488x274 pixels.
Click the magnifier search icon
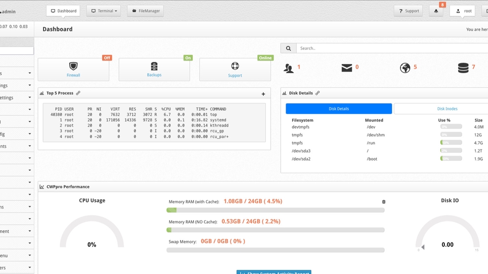point(289,48)
